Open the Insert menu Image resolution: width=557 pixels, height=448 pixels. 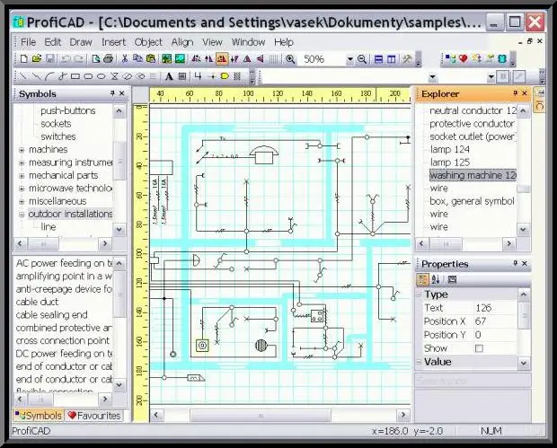click(x=113, y=42)
